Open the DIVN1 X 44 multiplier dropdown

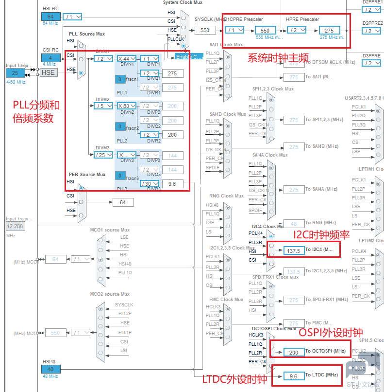(x=127, y=59)
